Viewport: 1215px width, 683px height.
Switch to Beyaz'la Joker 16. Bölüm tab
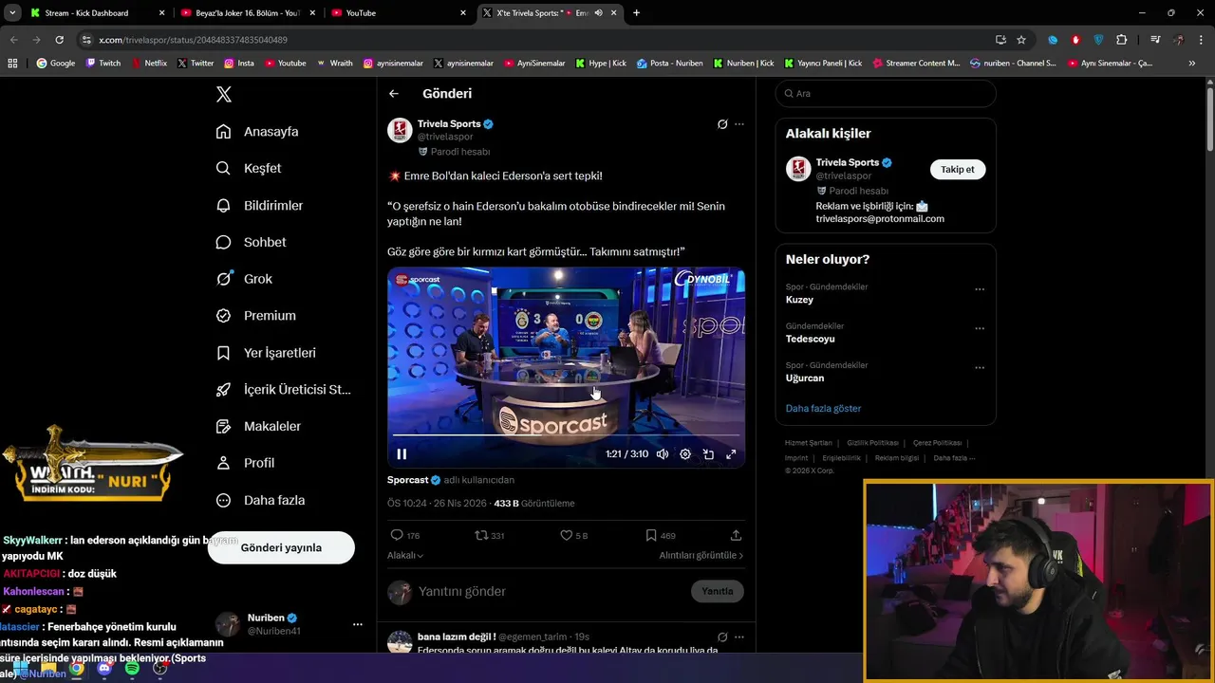(248, 13)
